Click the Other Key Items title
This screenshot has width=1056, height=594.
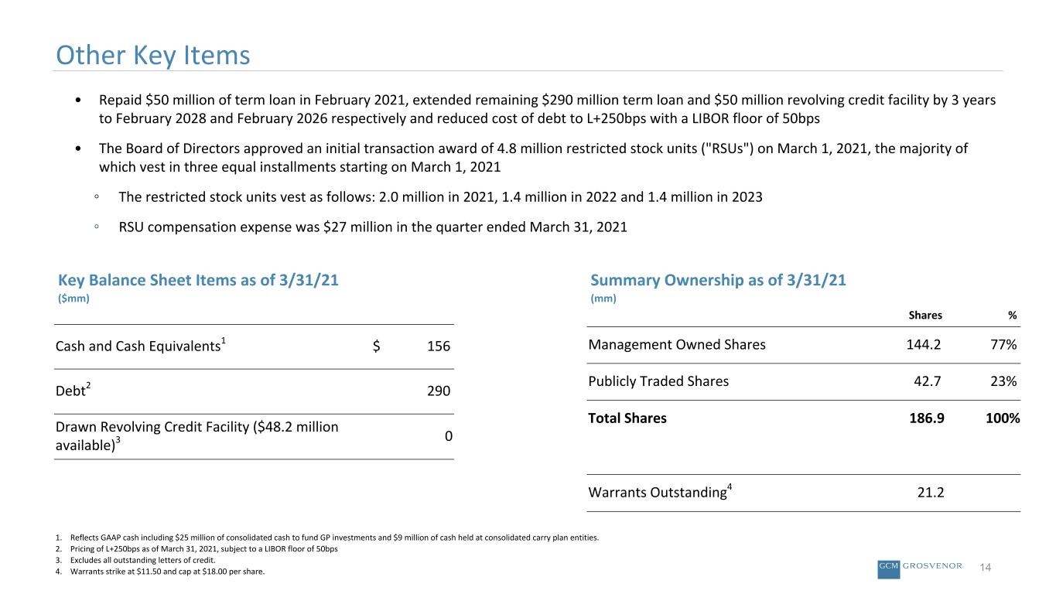[x=152, y=55]
